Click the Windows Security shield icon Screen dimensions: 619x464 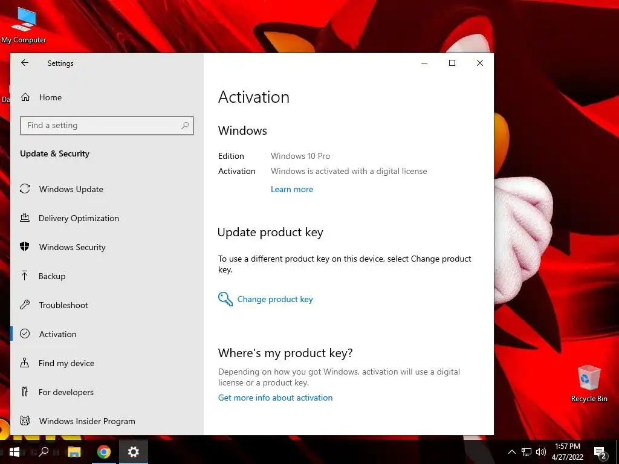click(24, 246)
